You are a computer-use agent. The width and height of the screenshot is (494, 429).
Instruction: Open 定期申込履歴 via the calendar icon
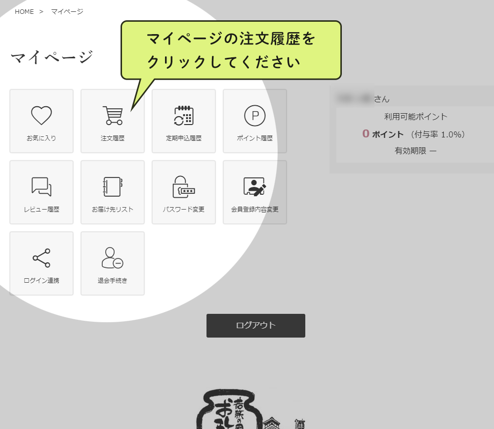click(x=184, y=121)
